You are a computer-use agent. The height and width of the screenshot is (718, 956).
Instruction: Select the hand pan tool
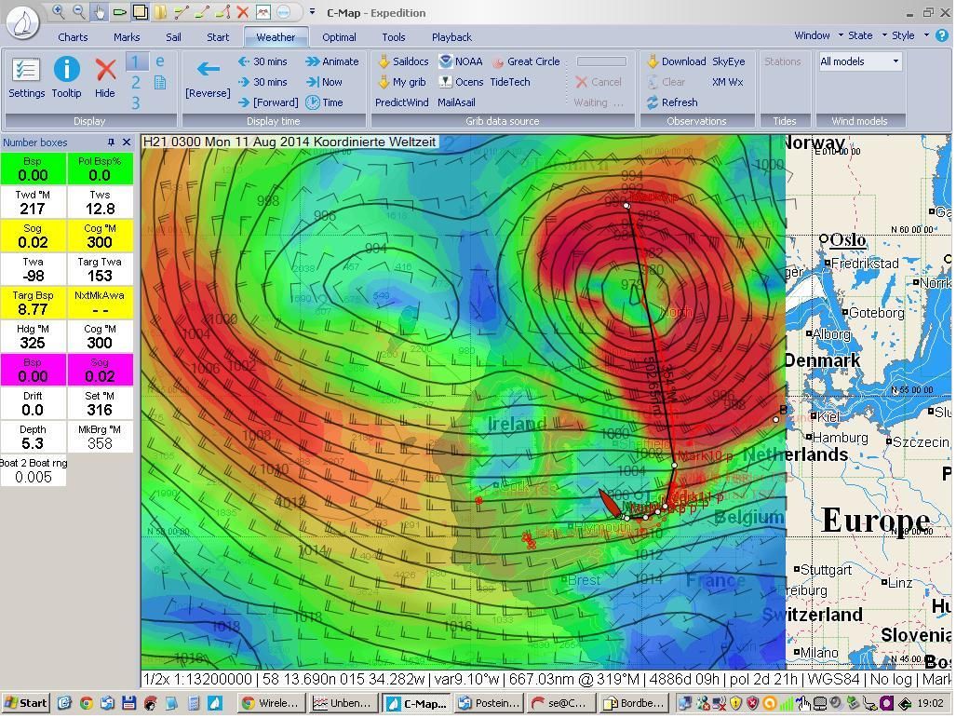[100, 12]
